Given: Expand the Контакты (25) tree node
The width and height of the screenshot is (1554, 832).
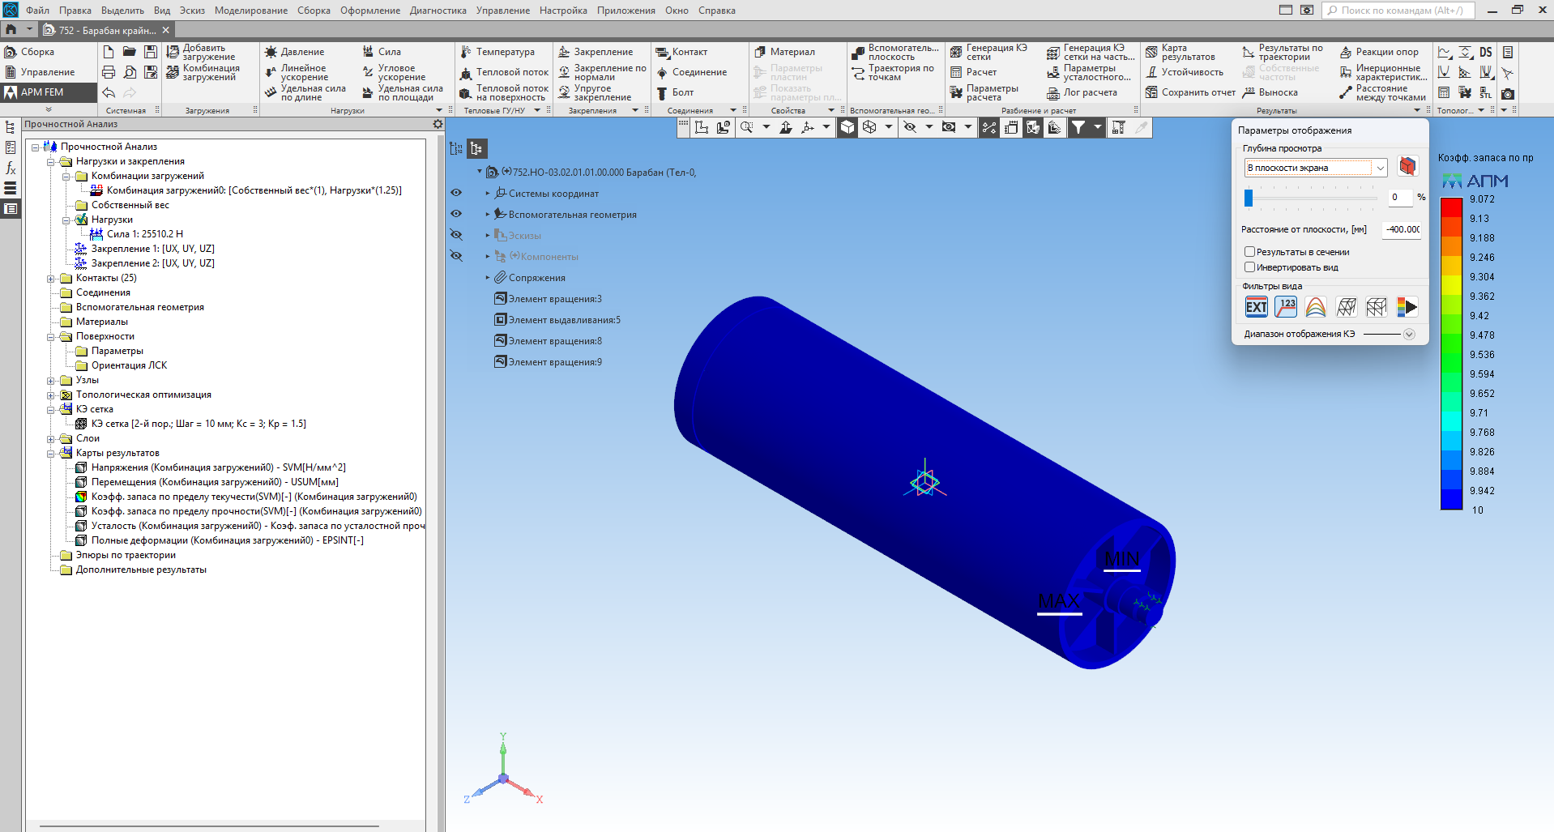Looking at the screenshot, I should point(51,278).
